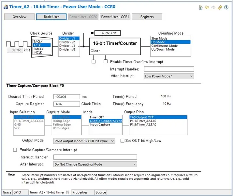The image size is (233, 196).
Task: Select Input Capture mode
Action: [x=106, y=124]
